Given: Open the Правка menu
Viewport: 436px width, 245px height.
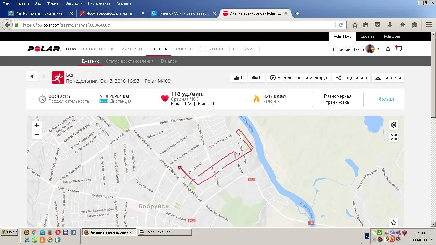Looking at the screenshot, I should tap(23, 3).
